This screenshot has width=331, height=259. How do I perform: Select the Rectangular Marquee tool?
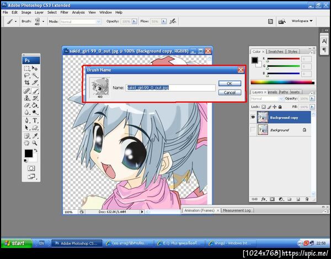coord(27,68)
